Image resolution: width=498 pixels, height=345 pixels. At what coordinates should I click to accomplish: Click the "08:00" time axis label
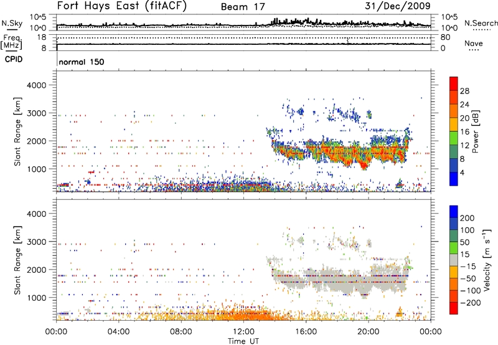pyautogui.click(x=181, y=332)
